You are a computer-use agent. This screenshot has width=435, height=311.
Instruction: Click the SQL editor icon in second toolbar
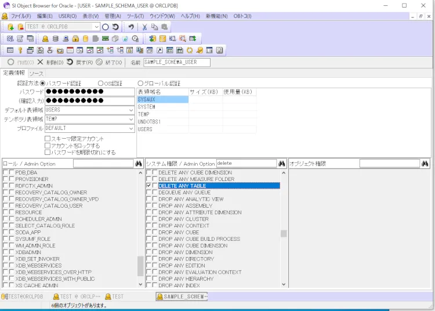pyautogui.click(x=10, y=39)
